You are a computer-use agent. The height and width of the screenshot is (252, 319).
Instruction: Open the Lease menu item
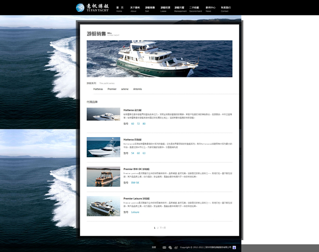coord(165,9)
